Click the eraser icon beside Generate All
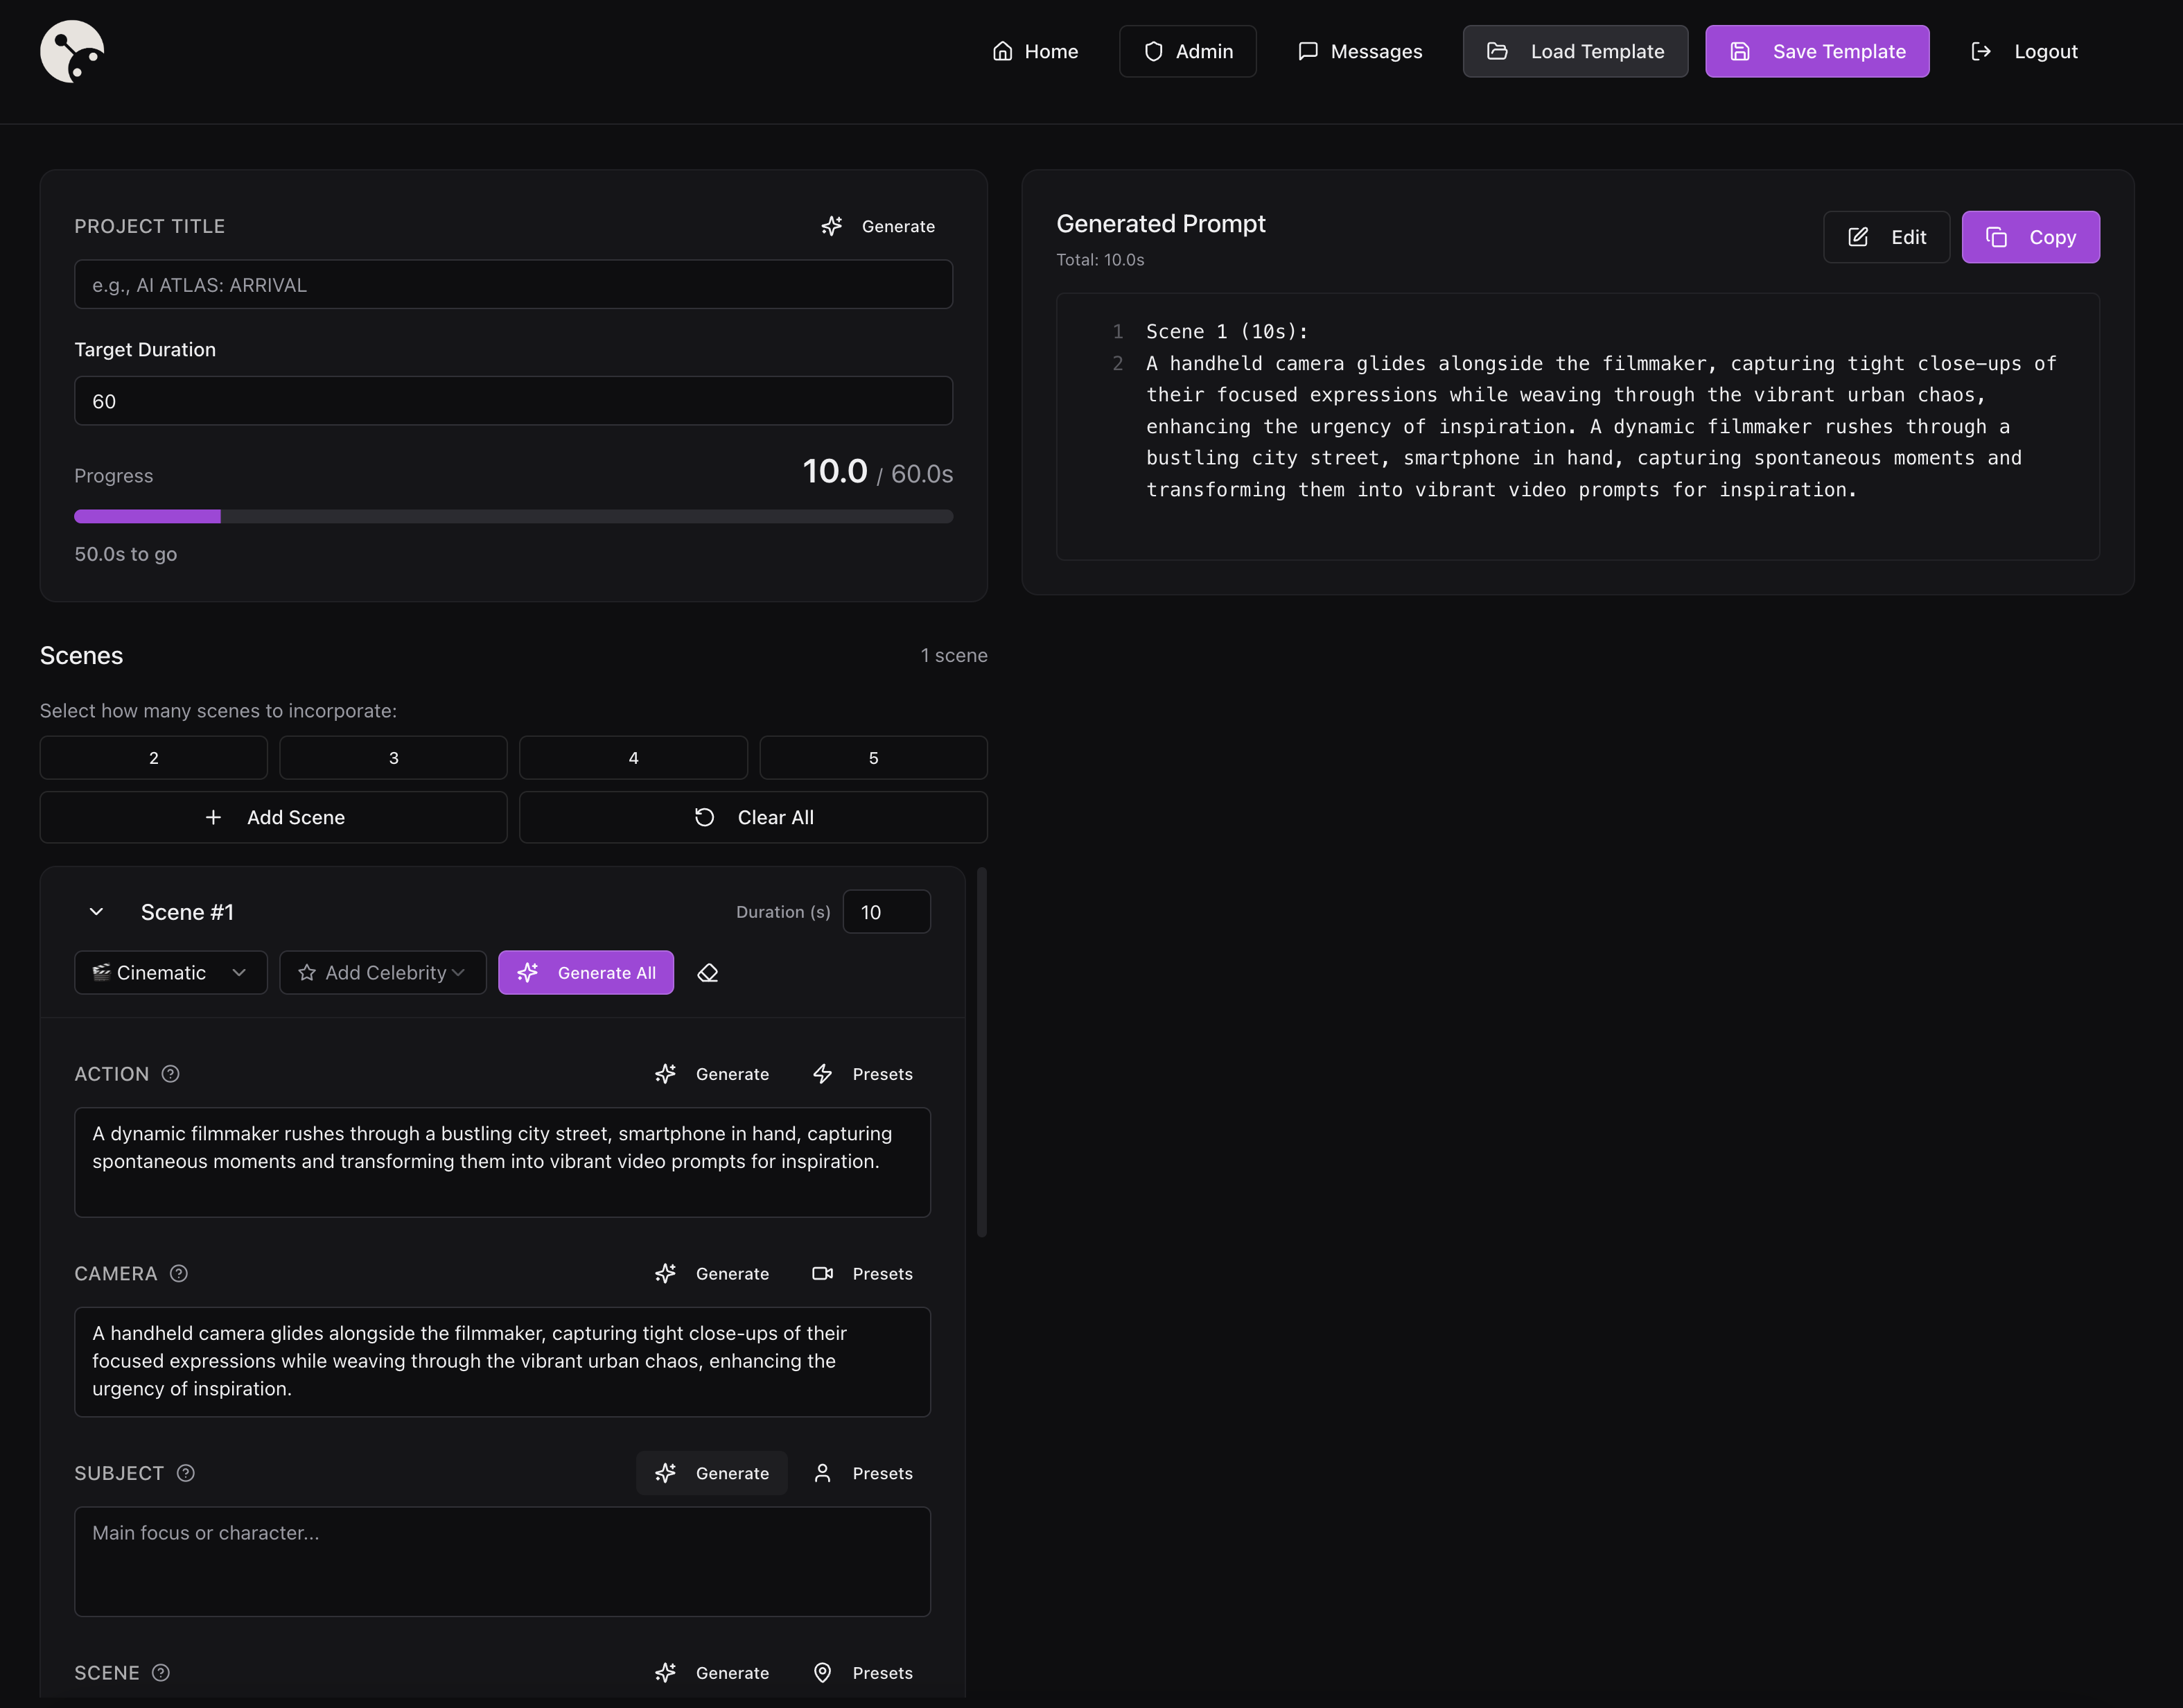2183x1708 pixels. [708, 973]
